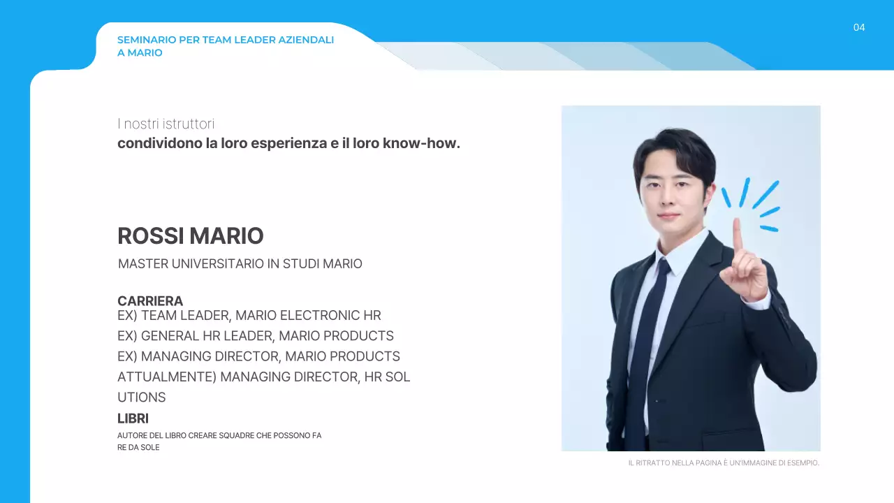Click the page number 04

pyautogui.click(x=859, y=27)
